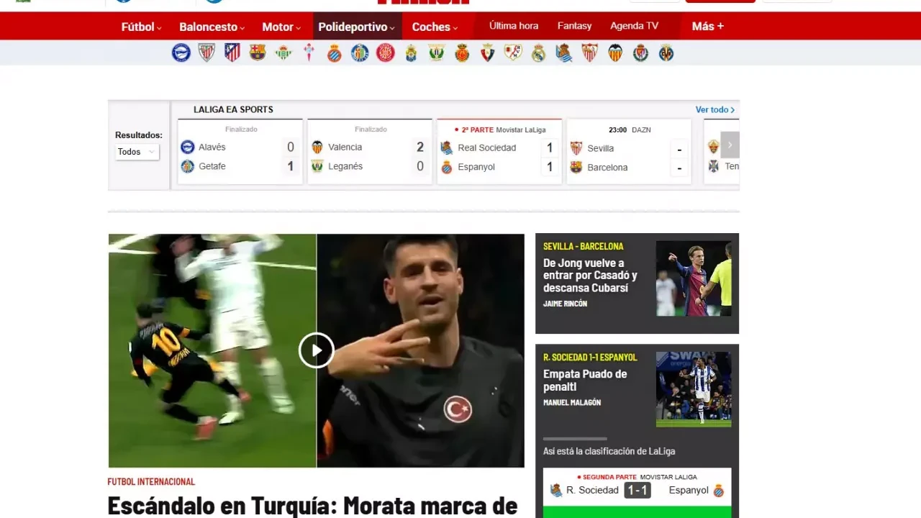
Task: Expand the Polideportivo navigation menu
Action: [x=356, y=27]
